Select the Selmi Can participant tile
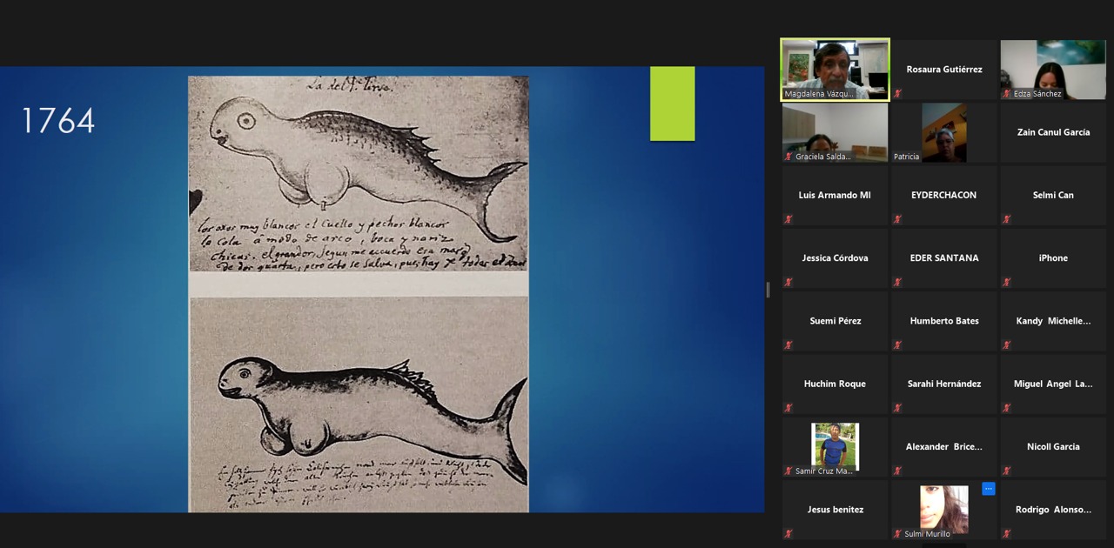This screenshot has height=548, width=1114. 1052,195
